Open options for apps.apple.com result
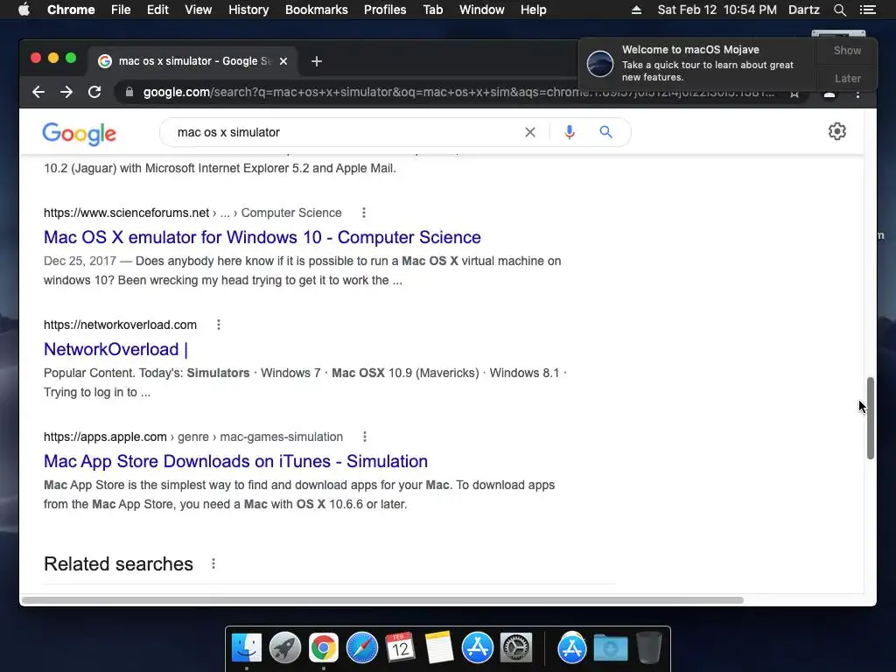896x672 pixels. [365, 437]
